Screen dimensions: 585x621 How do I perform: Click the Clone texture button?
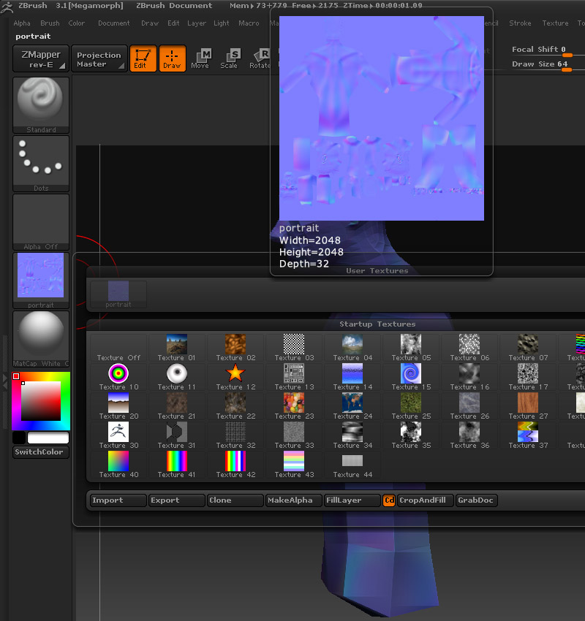pos(235,500)
